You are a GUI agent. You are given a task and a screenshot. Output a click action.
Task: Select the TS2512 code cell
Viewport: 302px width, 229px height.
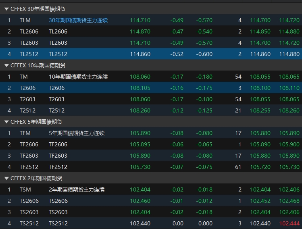tap(29, 223)
